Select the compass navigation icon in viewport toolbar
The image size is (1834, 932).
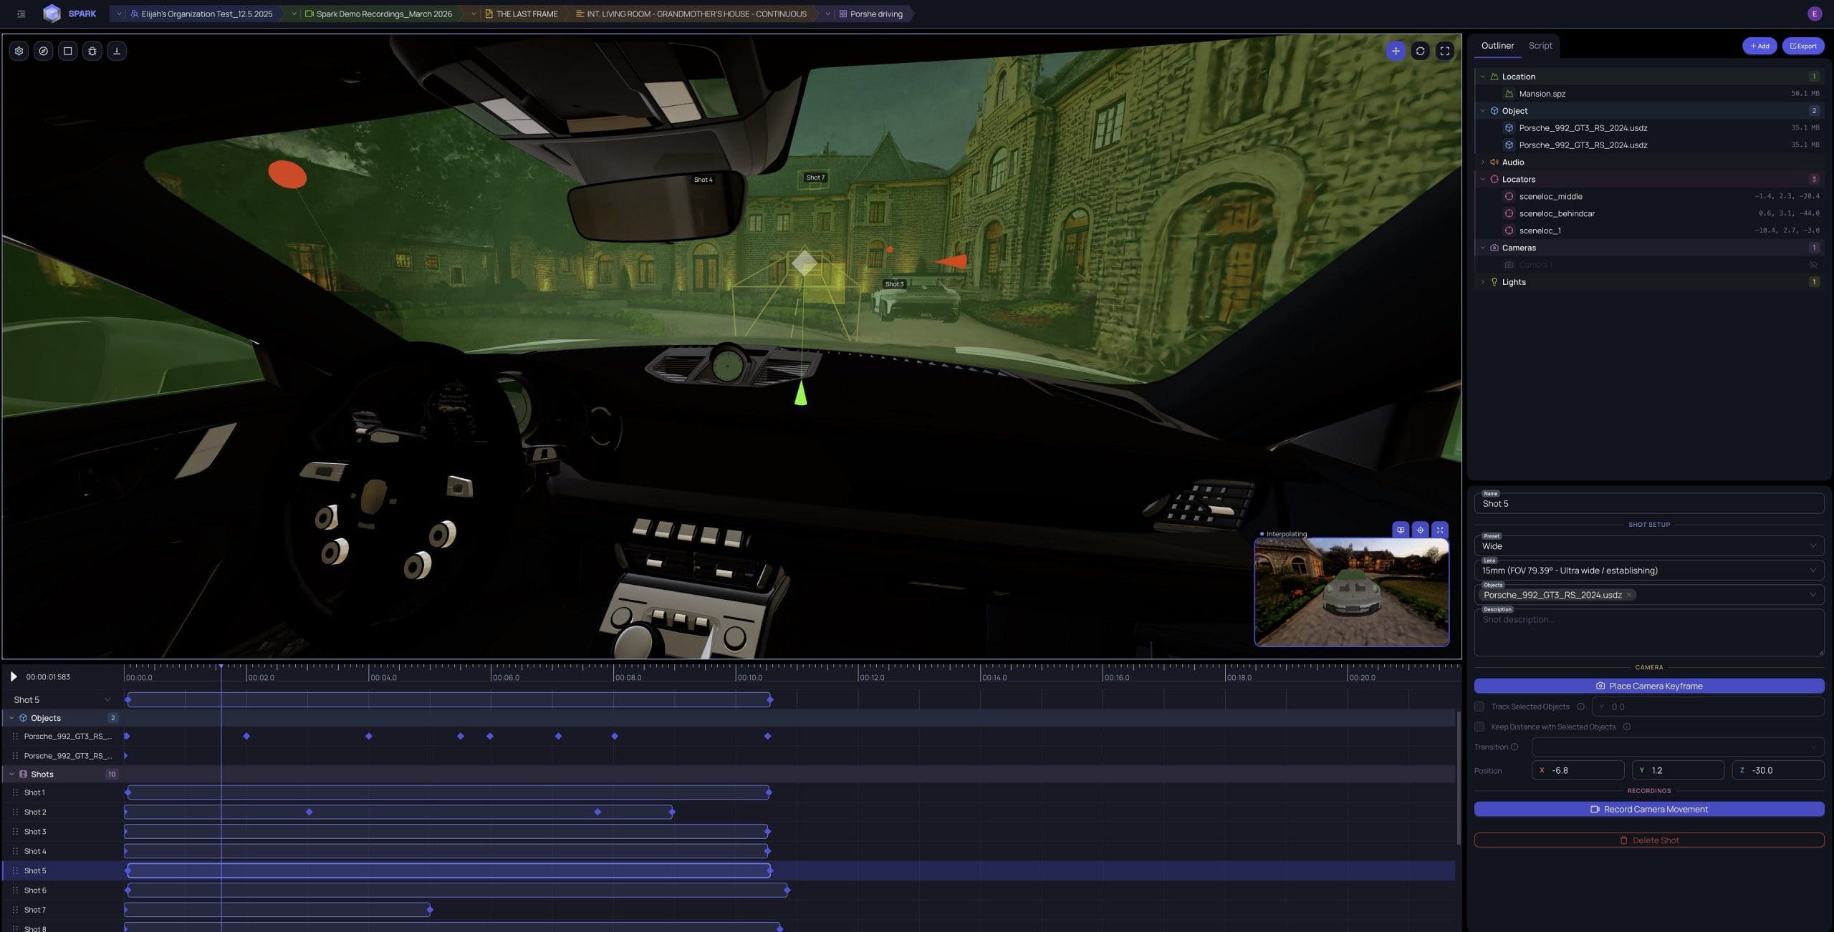point(43,51)
